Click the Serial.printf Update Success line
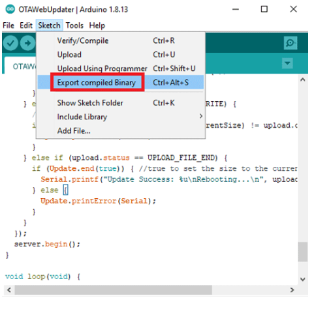 [169, 179]
